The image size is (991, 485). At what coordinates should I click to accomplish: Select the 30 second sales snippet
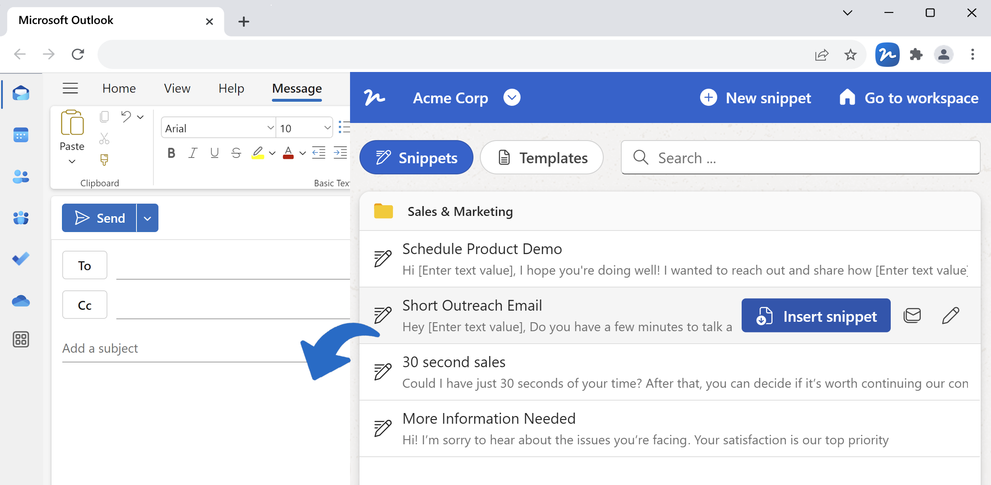coord(670,372)
